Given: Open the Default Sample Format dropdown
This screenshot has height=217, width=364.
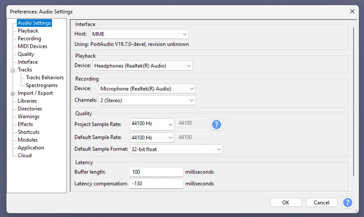Looking at the screenshot, I should tap(176, 149).
